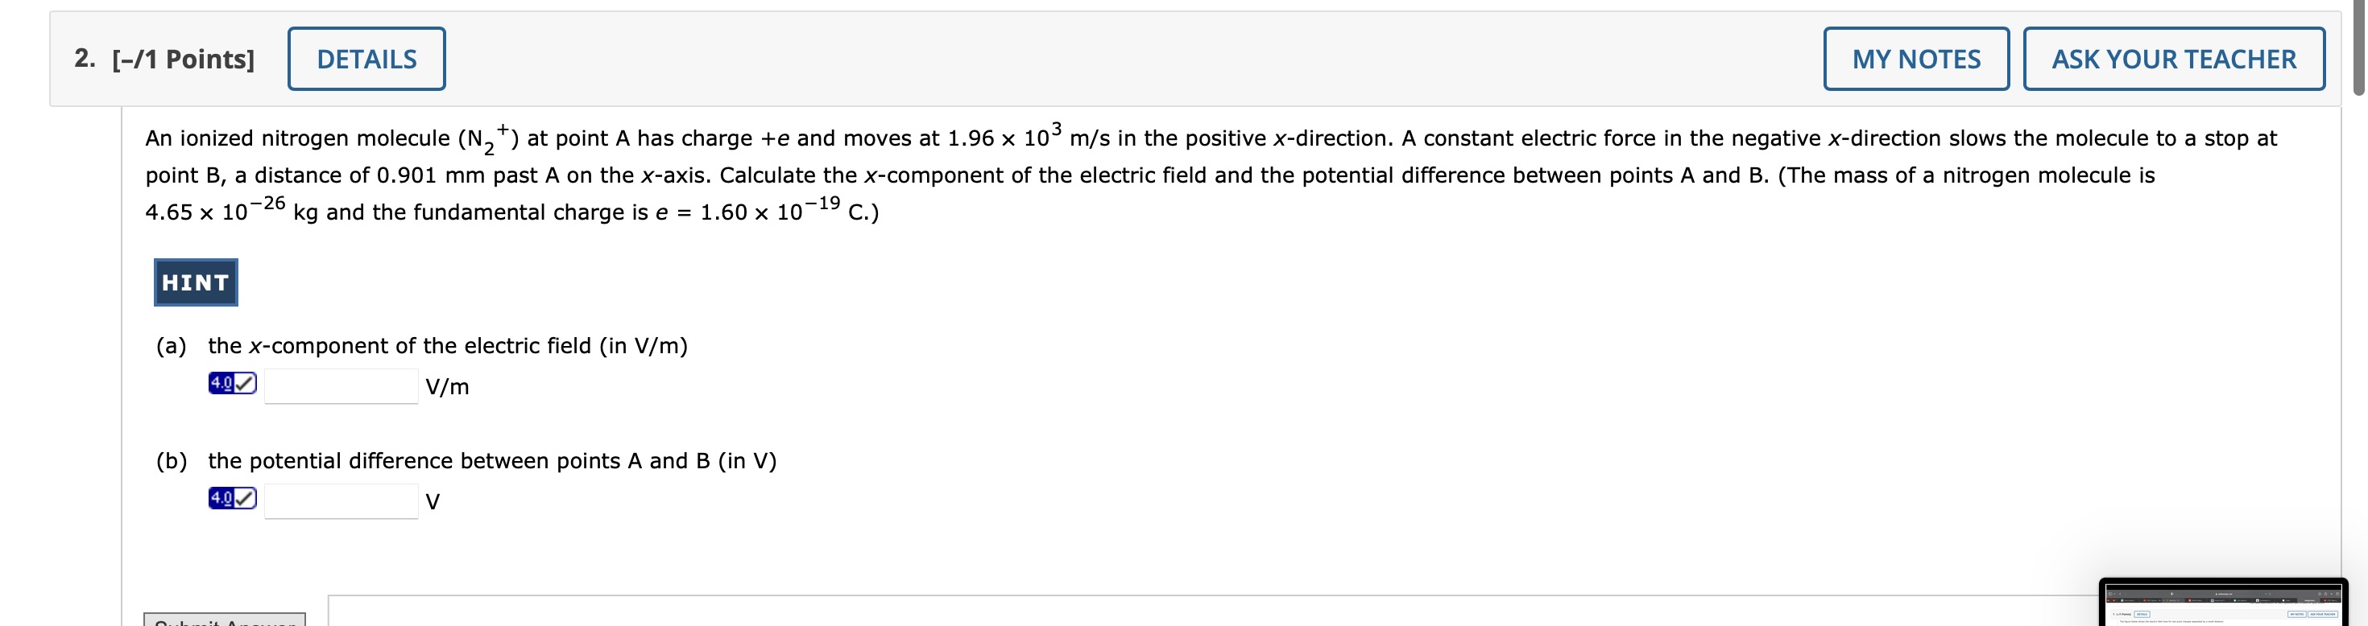Click the V answer field for part (b)
2368x626 pixels.
[x=340, y=500]
